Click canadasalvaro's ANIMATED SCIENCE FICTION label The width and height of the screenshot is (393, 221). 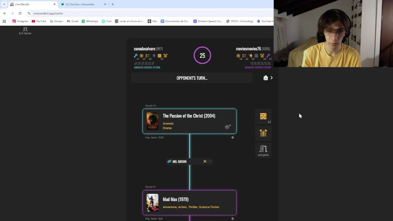[x=147, y=68]
